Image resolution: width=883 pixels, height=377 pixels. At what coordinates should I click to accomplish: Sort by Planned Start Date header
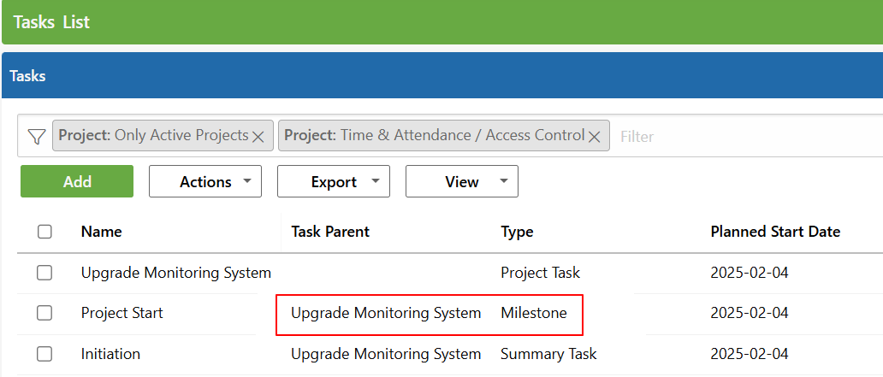(x=775, y=232)
